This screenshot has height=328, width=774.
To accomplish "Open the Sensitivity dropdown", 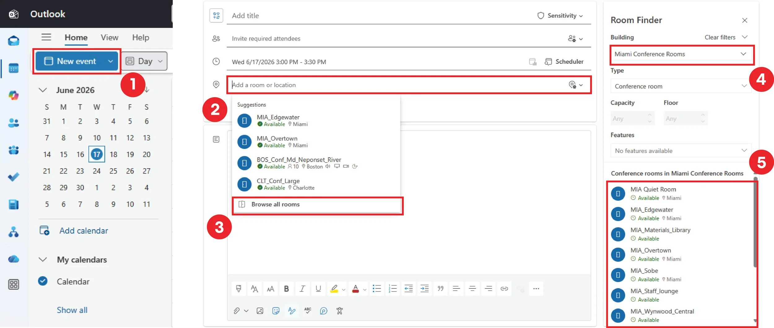I will pos(560,15).
